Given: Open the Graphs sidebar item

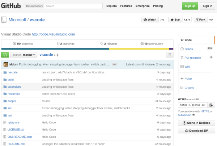Looking at the screenshot, I should pos(189,87).
